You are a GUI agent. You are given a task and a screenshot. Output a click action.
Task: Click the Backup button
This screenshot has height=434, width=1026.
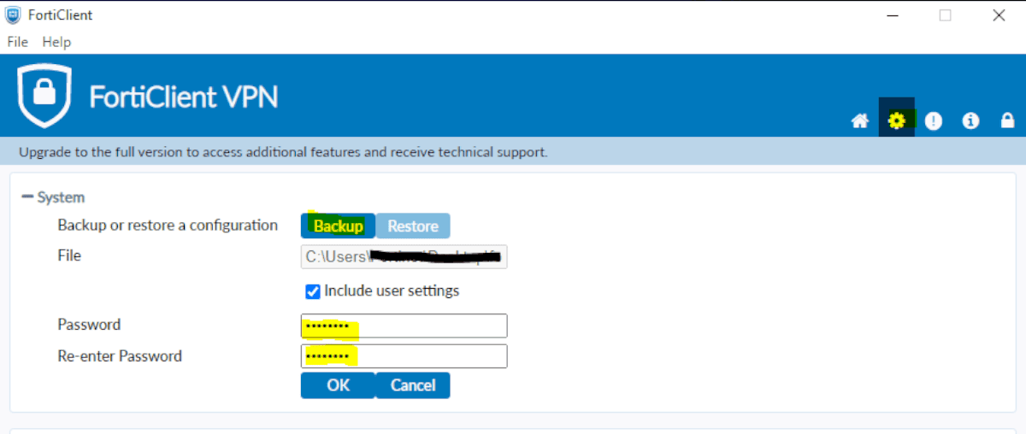pos(338,226)
